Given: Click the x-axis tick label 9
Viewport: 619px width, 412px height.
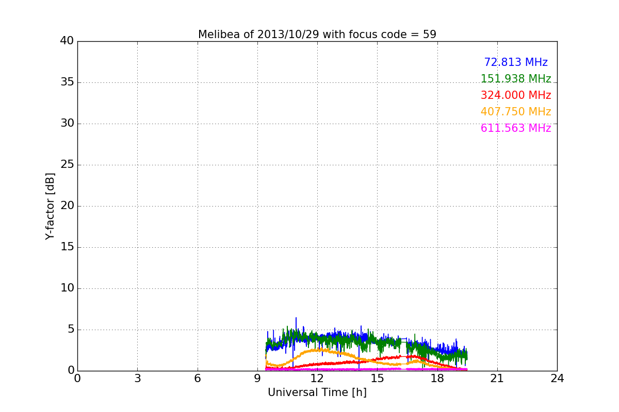Looking at the screenshot, I should coord(257,379).
